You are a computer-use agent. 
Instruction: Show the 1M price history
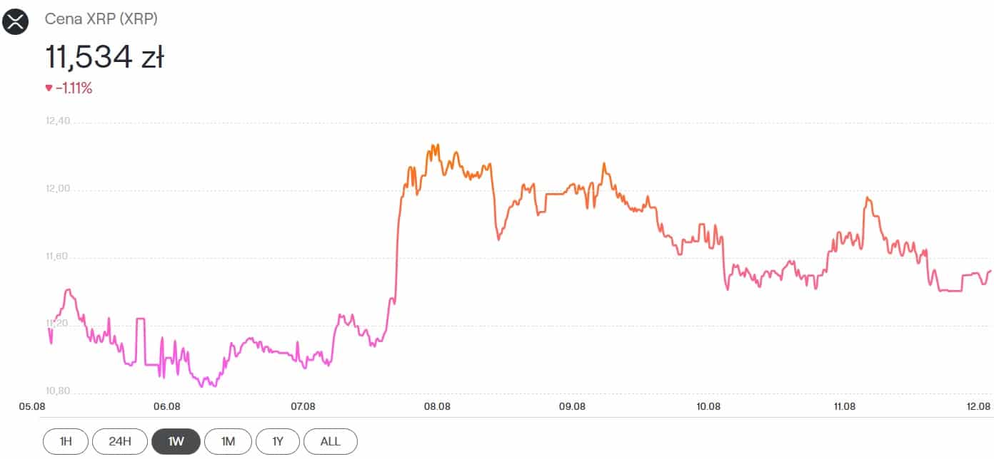pos(228,441)
